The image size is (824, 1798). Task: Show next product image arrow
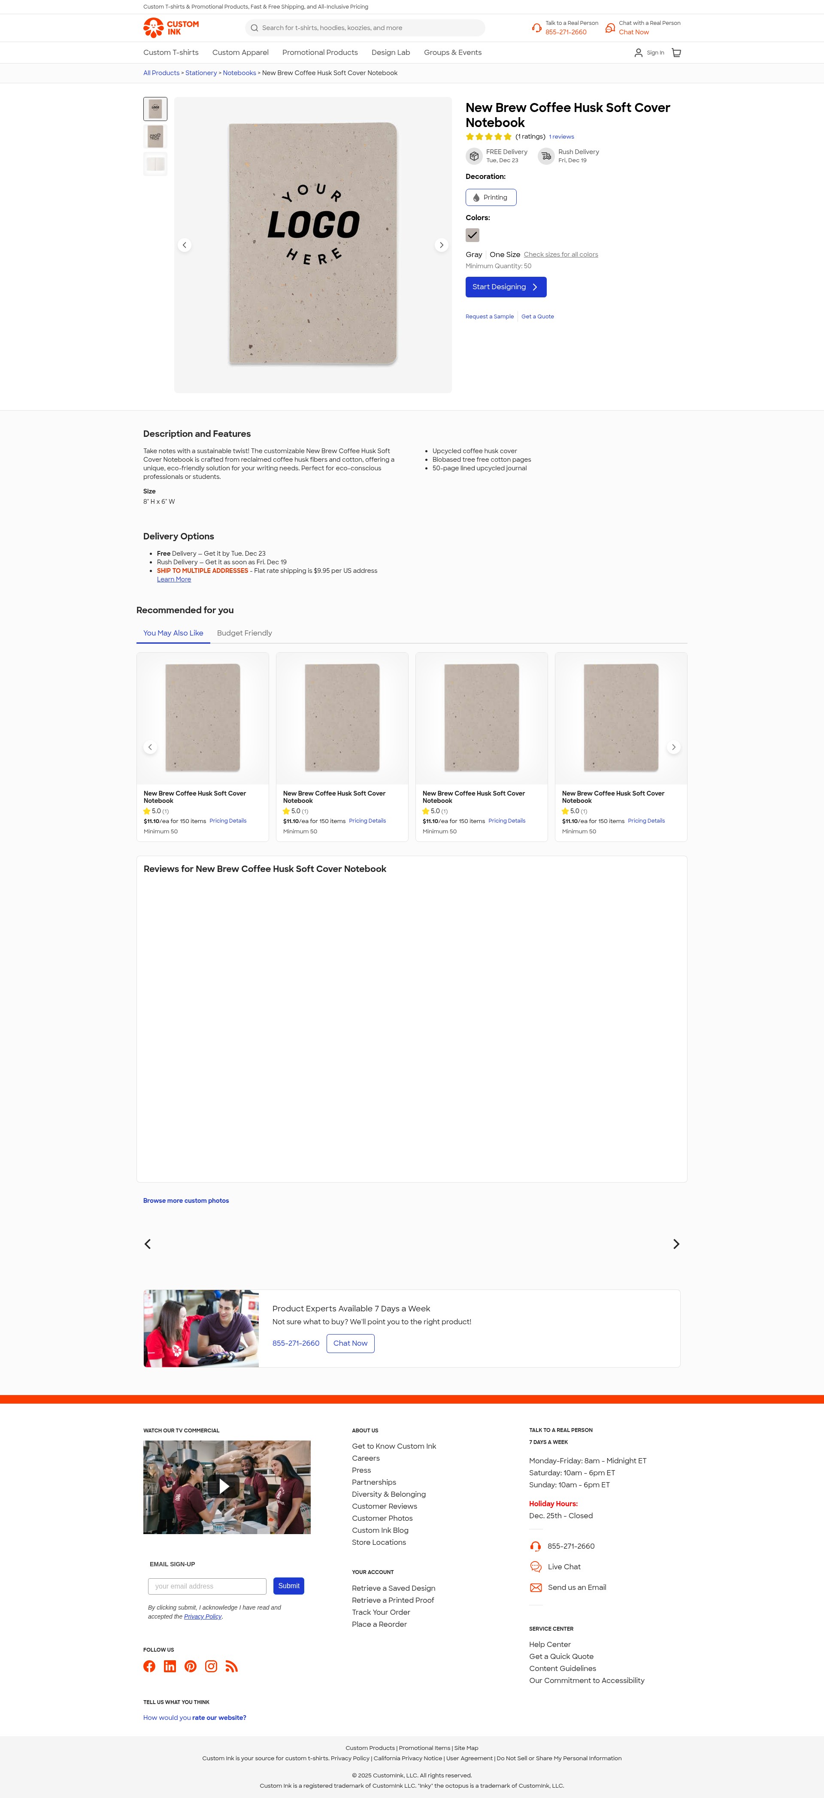click(x=441, y=245)
